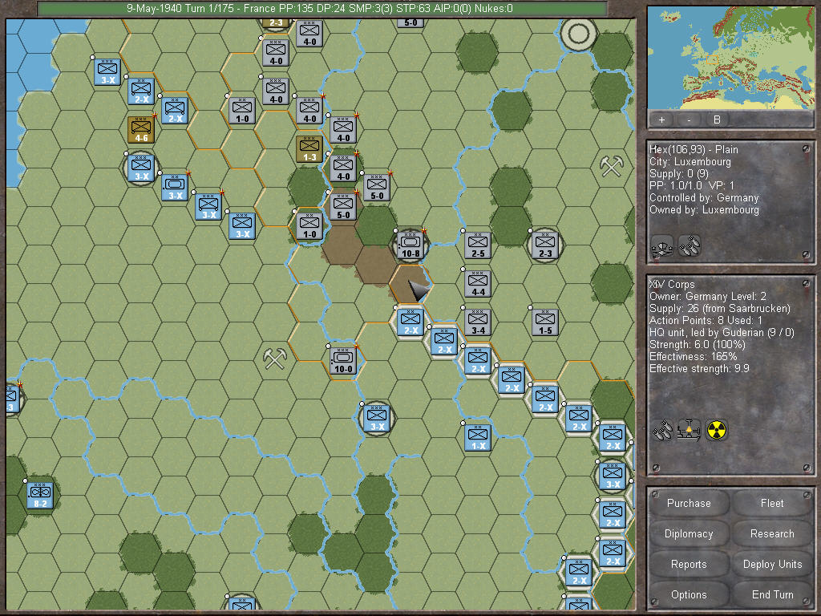Click the Europe minimap

pyautogui.click(x=730, y=58)
